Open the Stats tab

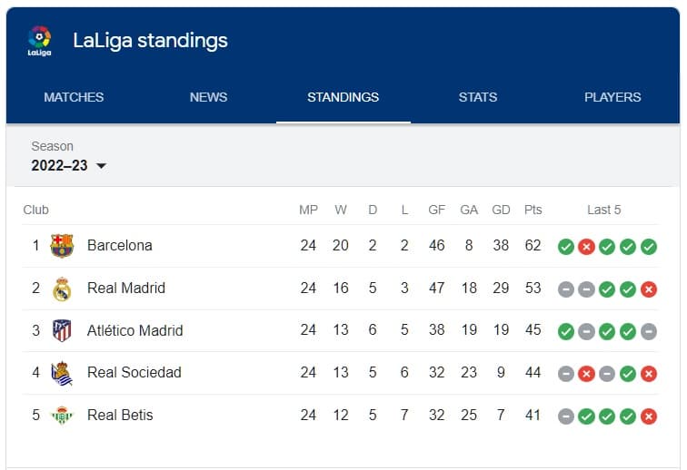(x=478, y=97)
